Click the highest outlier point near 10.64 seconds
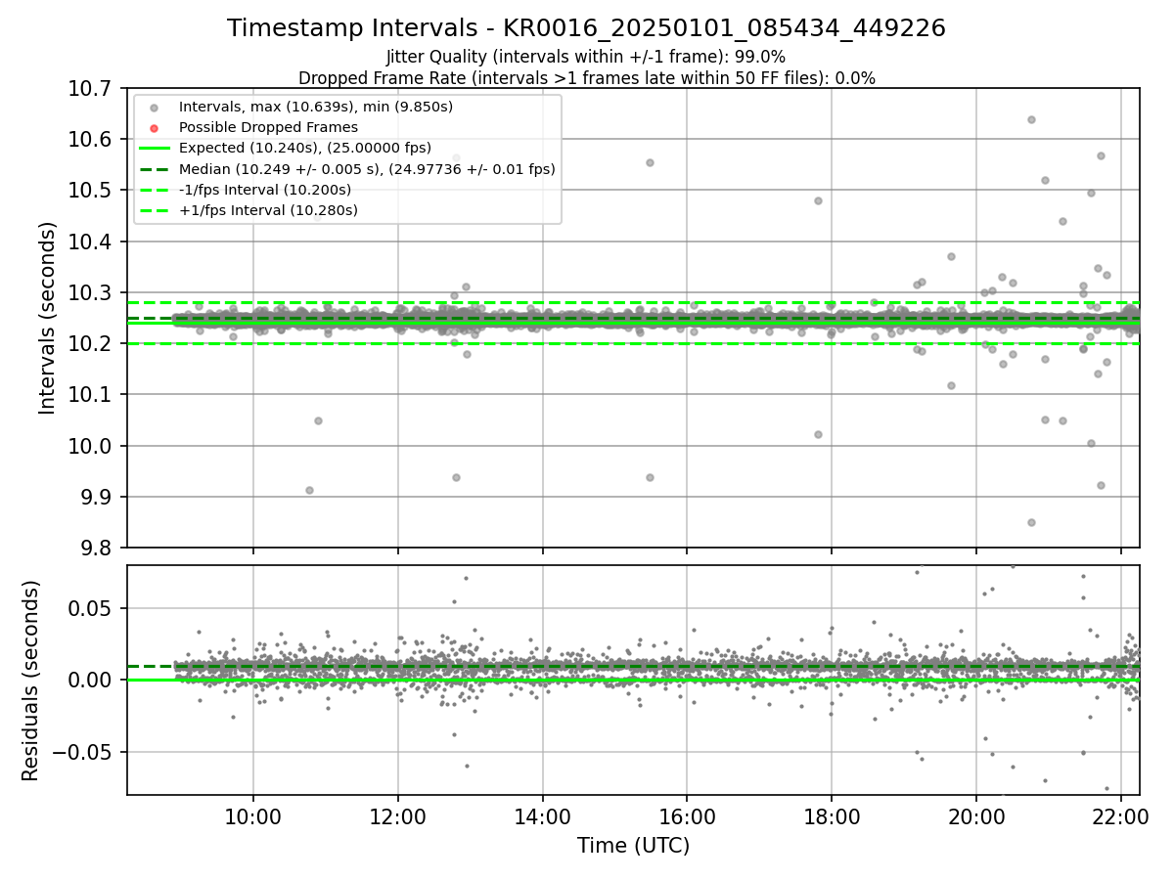This screenshot has width=1174, height=880. (x=1031, y=119)
